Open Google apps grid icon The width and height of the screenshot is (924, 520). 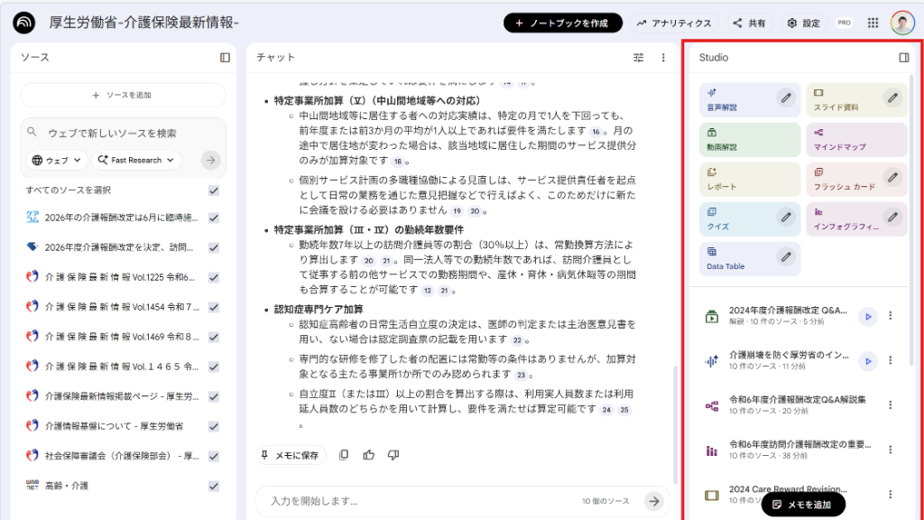click(873, 23)
